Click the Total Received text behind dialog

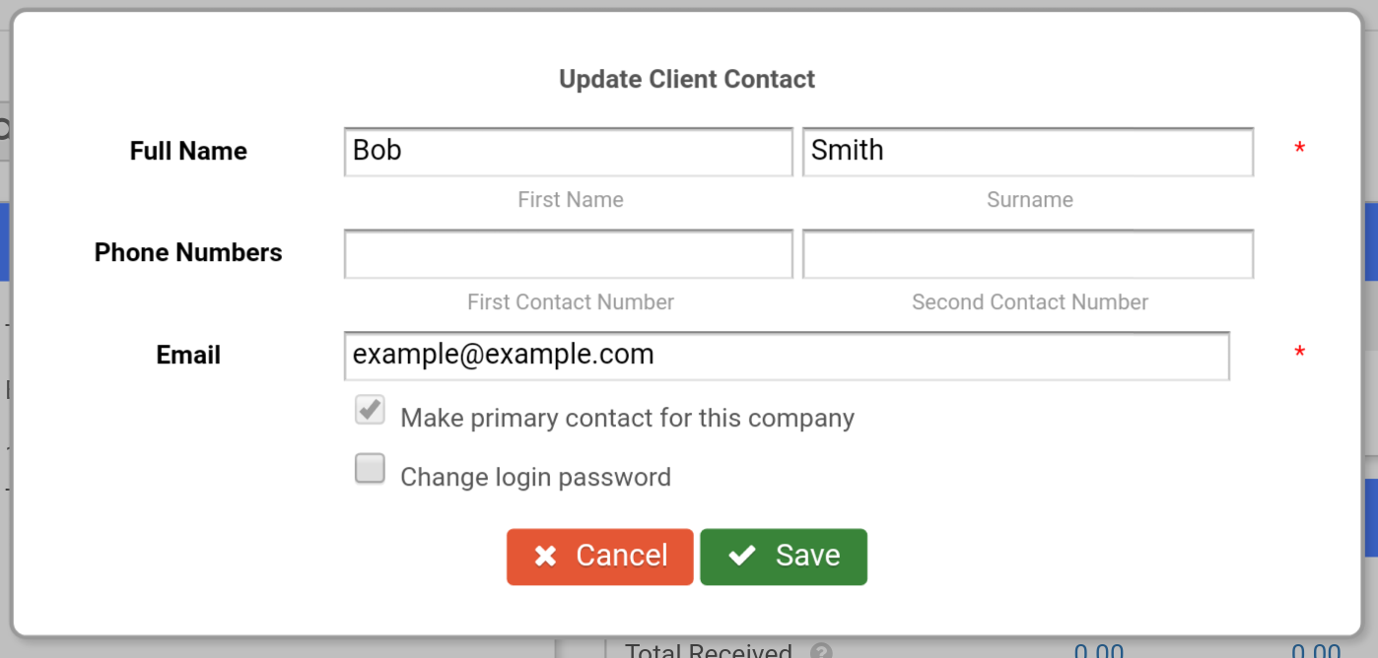[709, 651]
